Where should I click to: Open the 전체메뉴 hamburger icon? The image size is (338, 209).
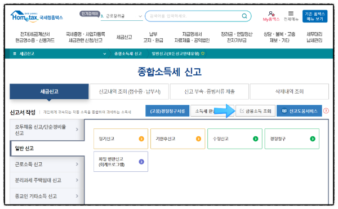(291, 14)
